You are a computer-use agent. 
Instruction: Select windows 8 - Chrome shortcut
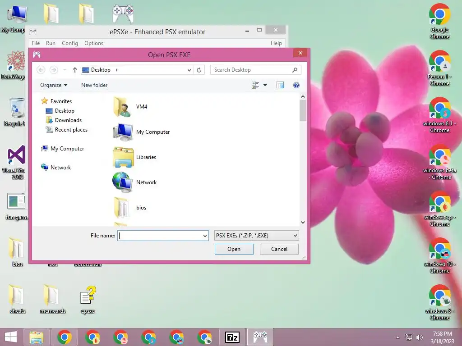(439, 302)
